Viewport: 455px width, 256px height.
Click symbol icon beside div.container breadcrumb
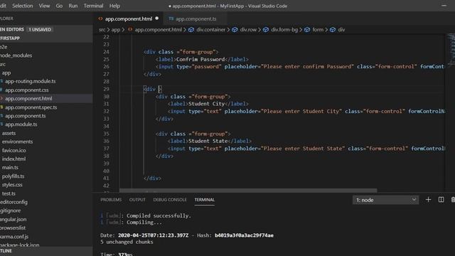point(191,30)
